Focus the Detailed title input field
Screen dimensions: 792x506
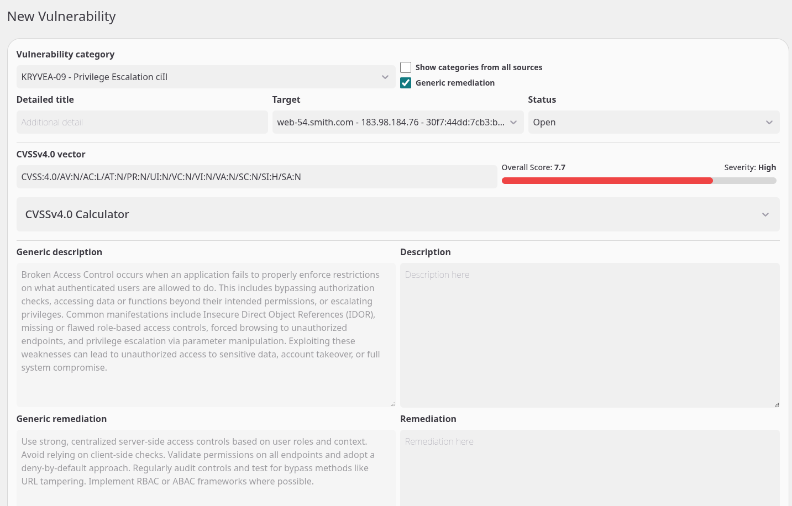point(142,123)
